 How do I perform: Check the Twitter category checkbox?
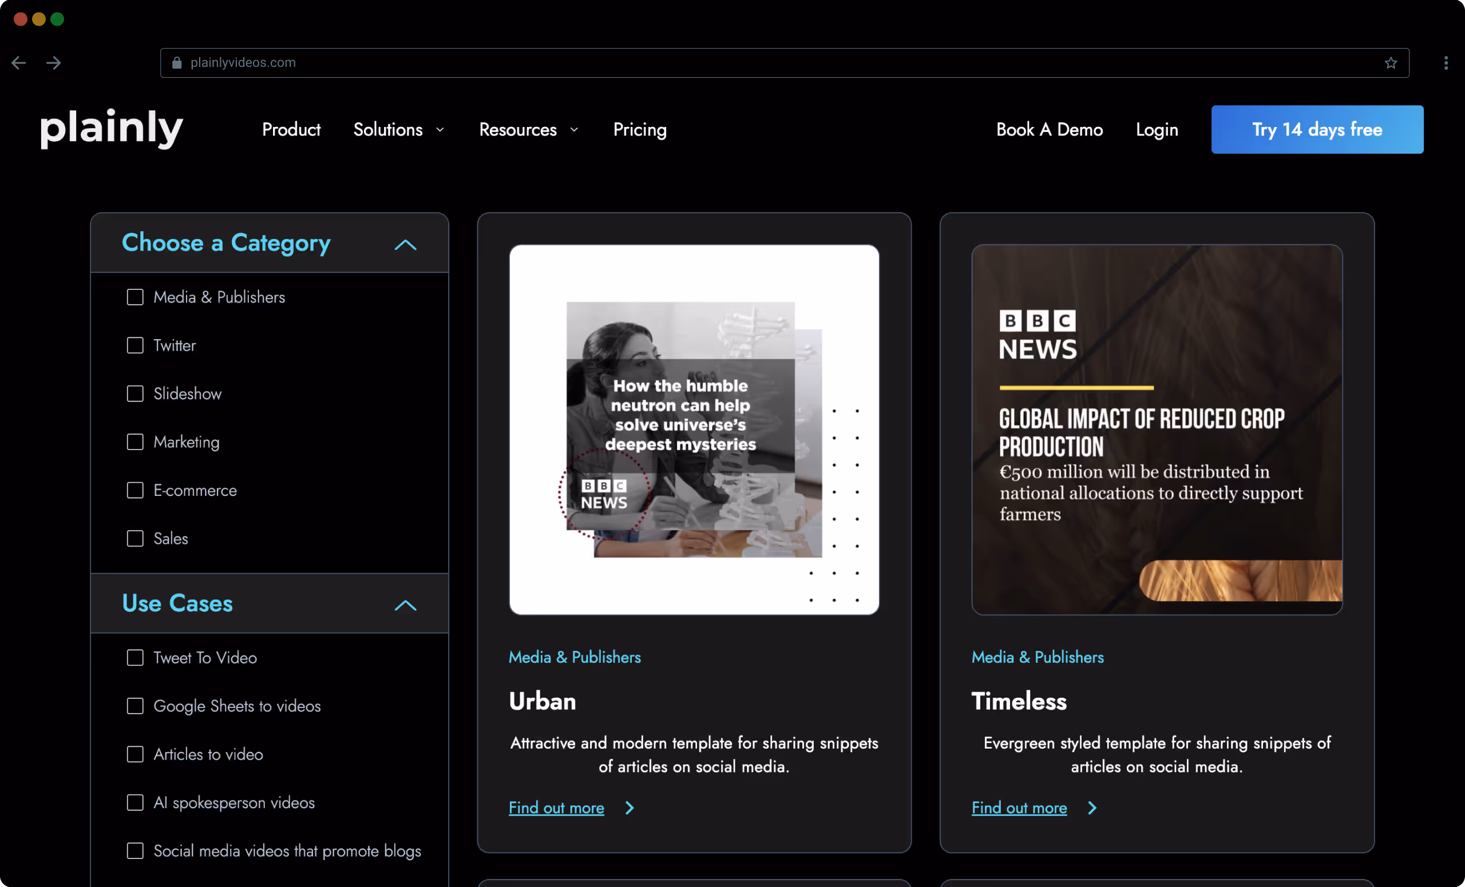pyautogui.click(x=135, y=345)
